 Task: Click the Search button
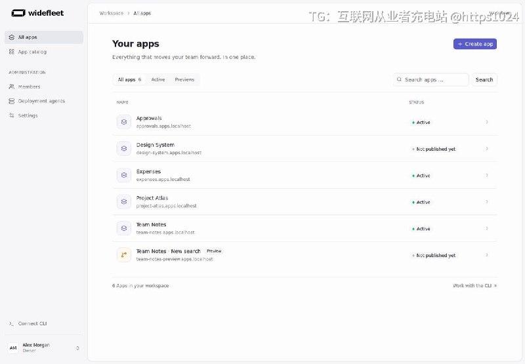[484, 79]
